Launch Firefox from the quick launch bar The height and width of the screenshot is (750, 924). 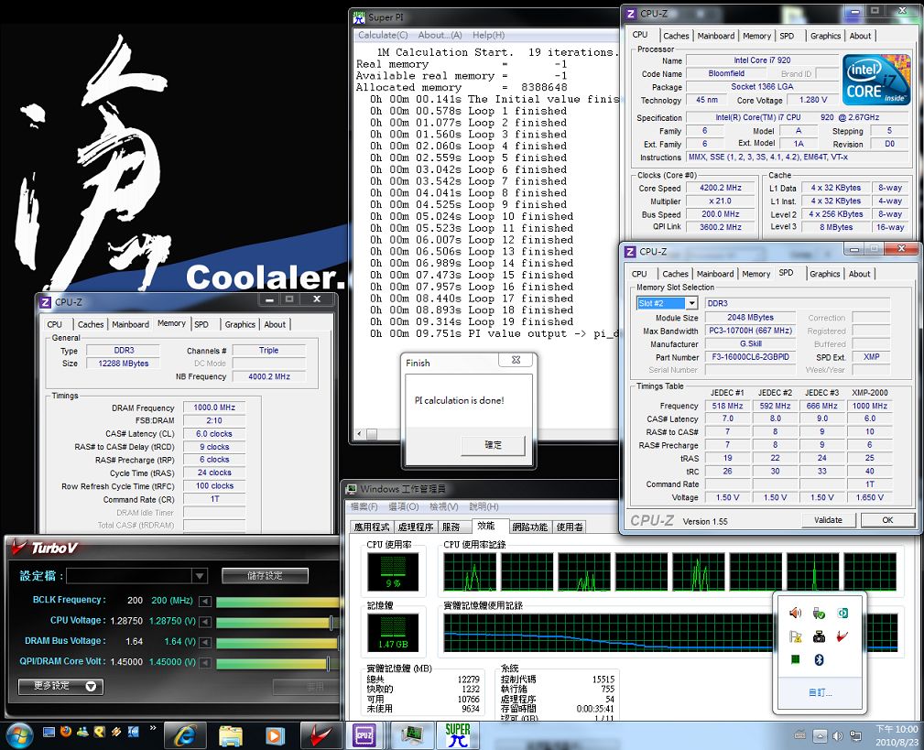pos(66,731)
